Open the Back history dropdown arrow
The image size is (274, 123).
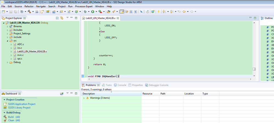188,12
